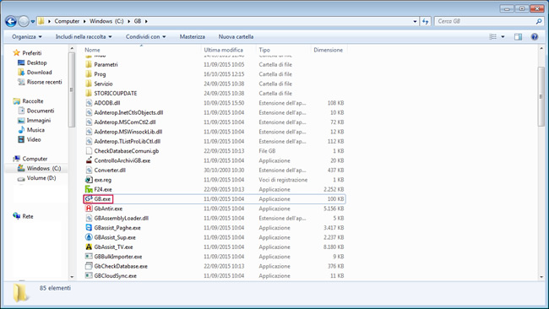The width and height of the screenshot is (549, 309).
Task: Open the recent locations dropdown arrow
Action: [33, 22]
